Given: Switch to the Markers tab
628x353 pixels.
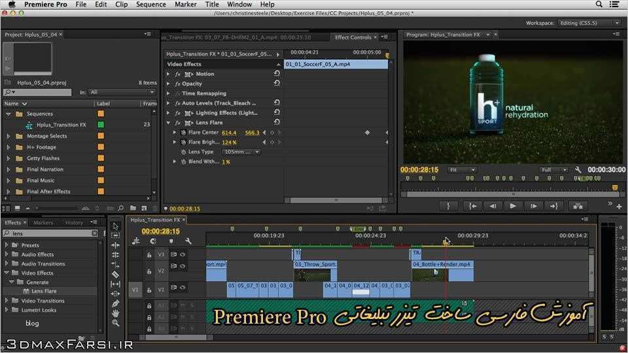Looking at the screenshot, I should pyautogui.click(x=43, y=222).
